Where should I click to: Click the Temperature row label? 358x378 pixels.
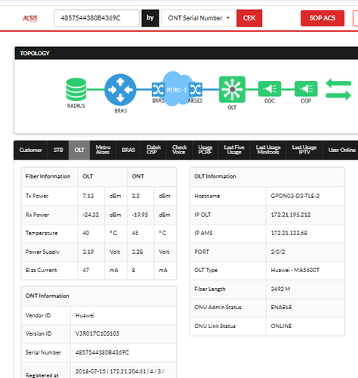42,233
